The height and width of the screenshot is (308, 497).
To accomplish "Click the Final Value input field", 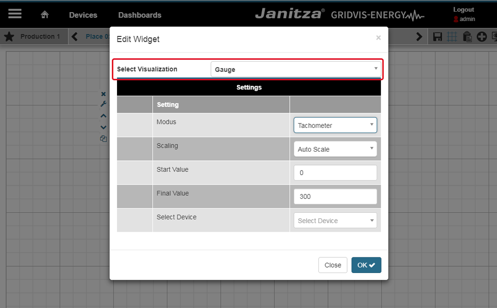I will [x=335, y=197].
